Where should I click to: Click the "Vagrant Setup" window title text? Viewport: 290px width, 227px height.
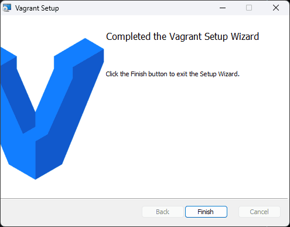37,8
